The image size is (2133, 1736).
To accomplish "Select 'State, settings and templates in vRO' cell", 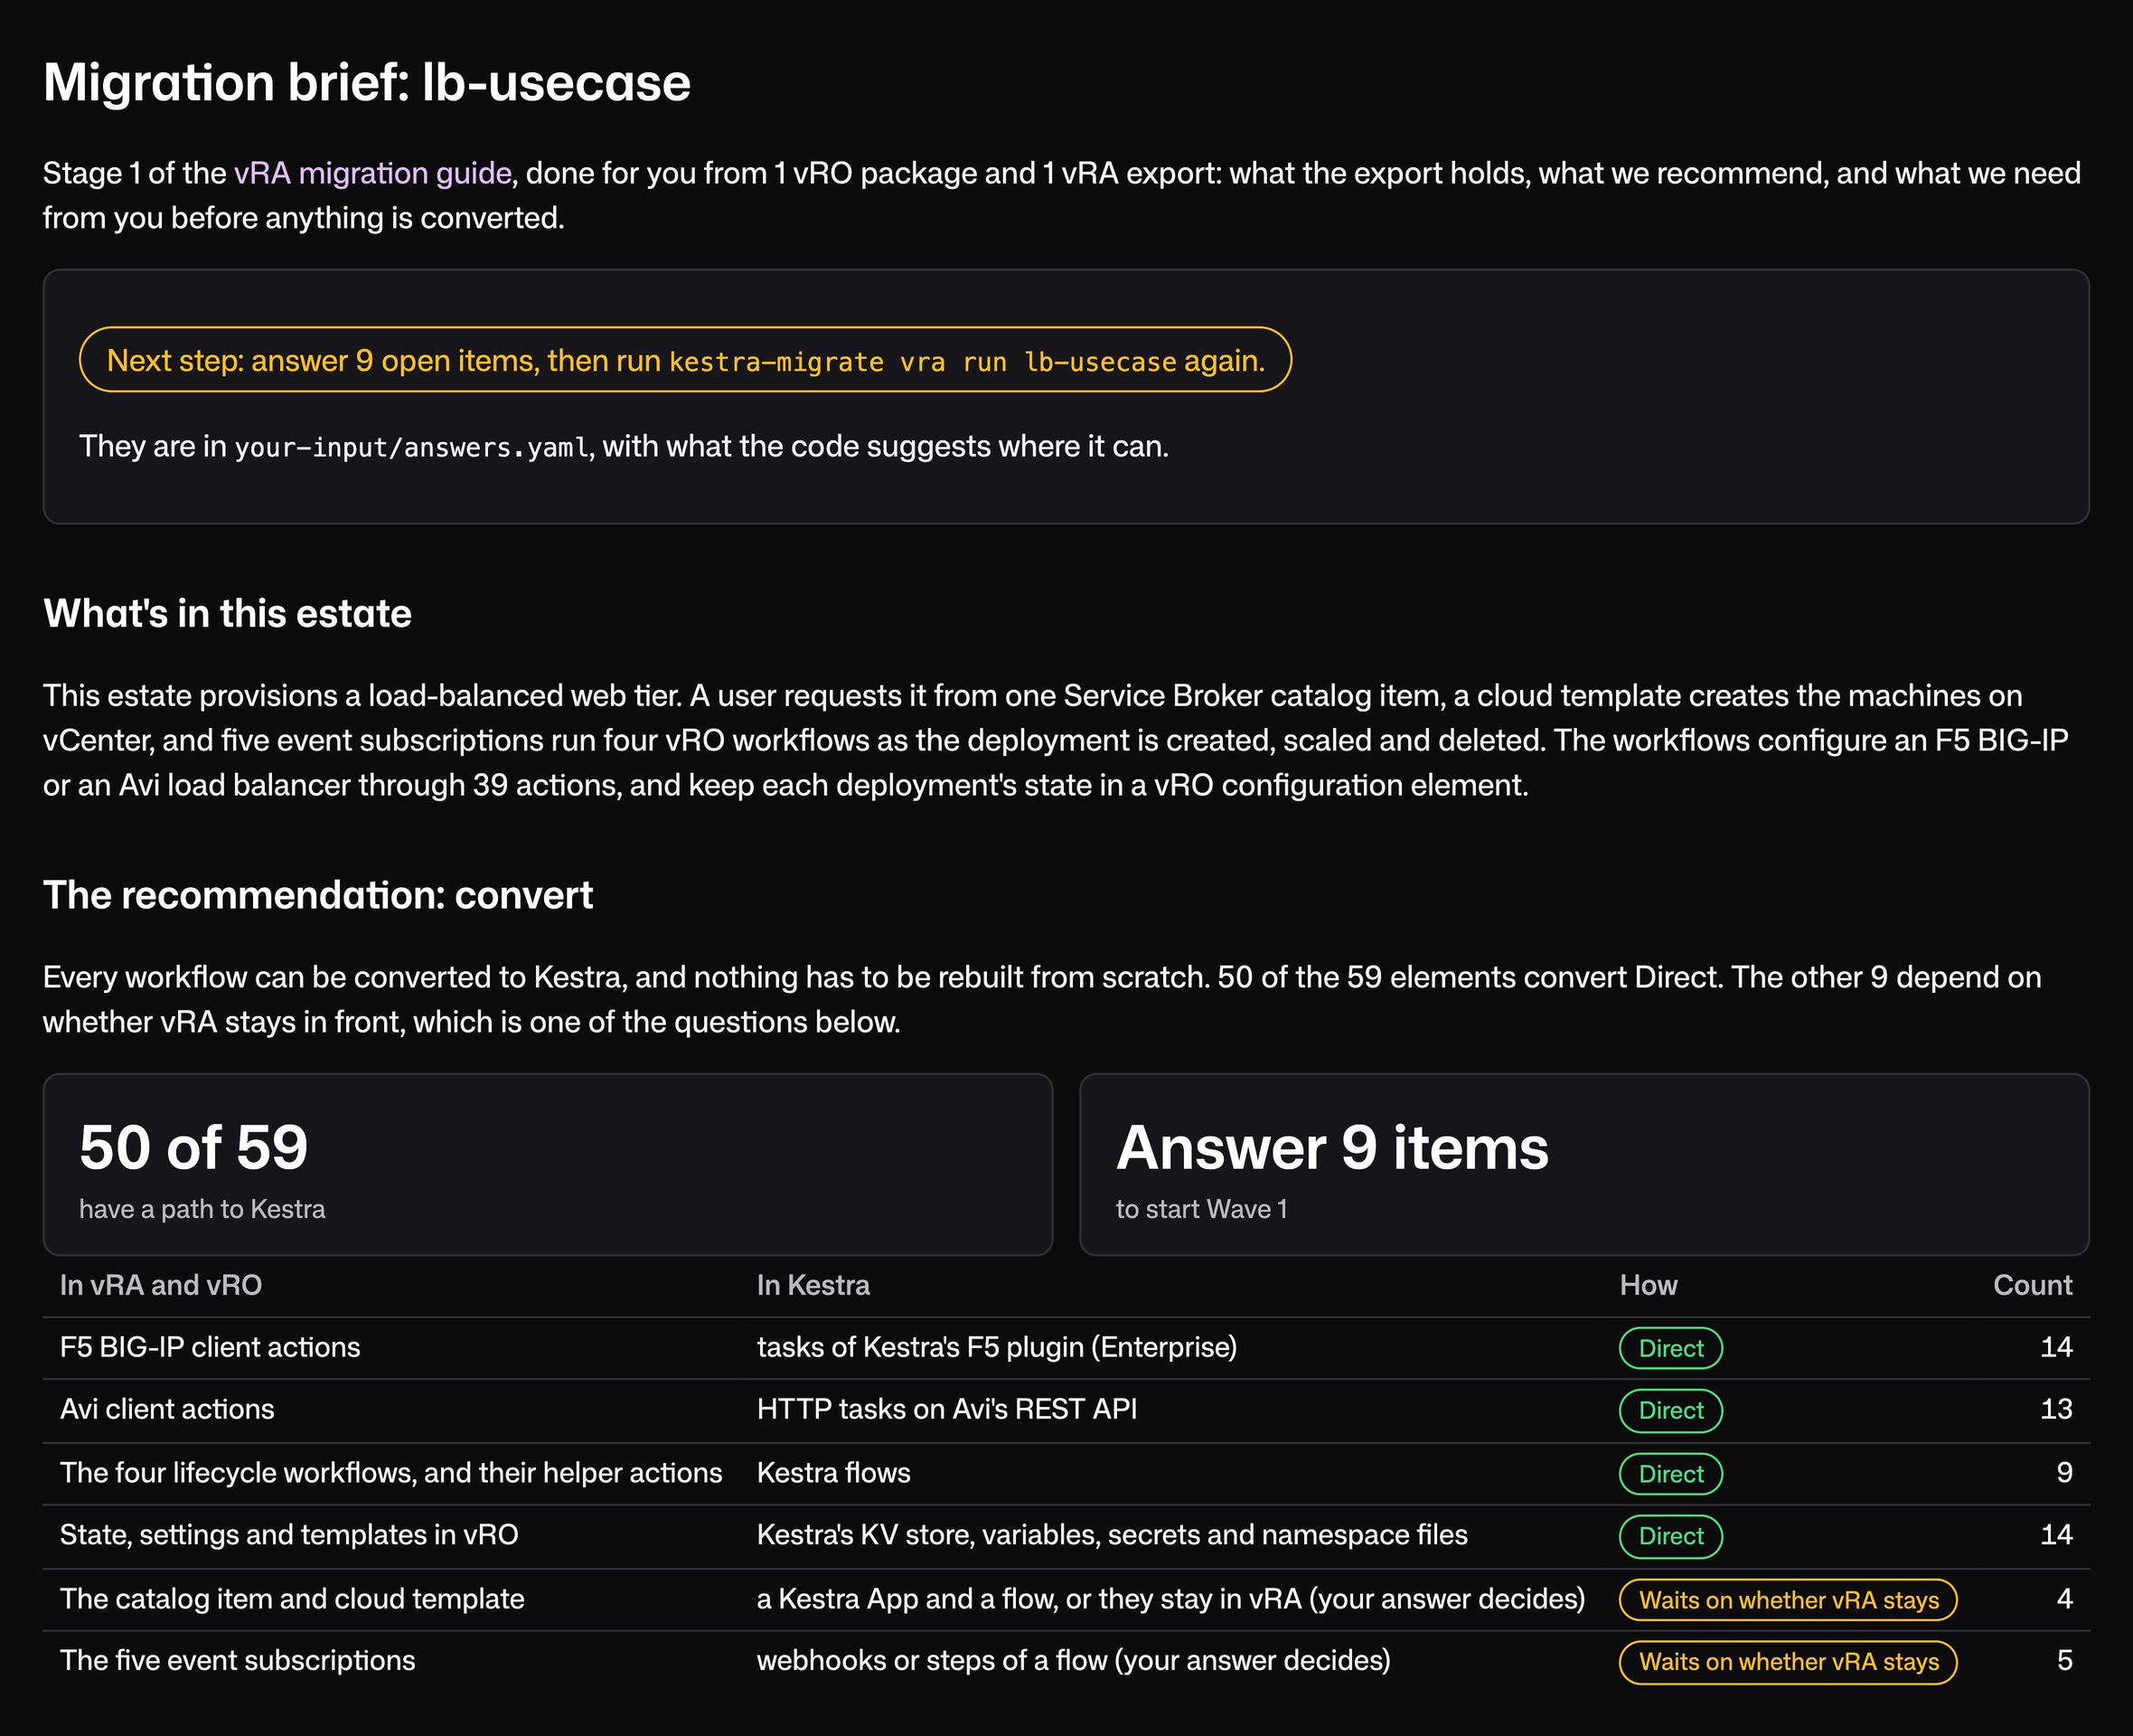I will click(x=289, y=1534).
